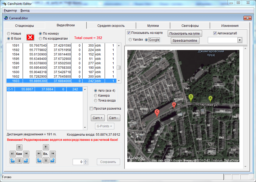Switch to the Видеоблоки tab
Viewport: 256px width, 182px height.
(66, 25)
